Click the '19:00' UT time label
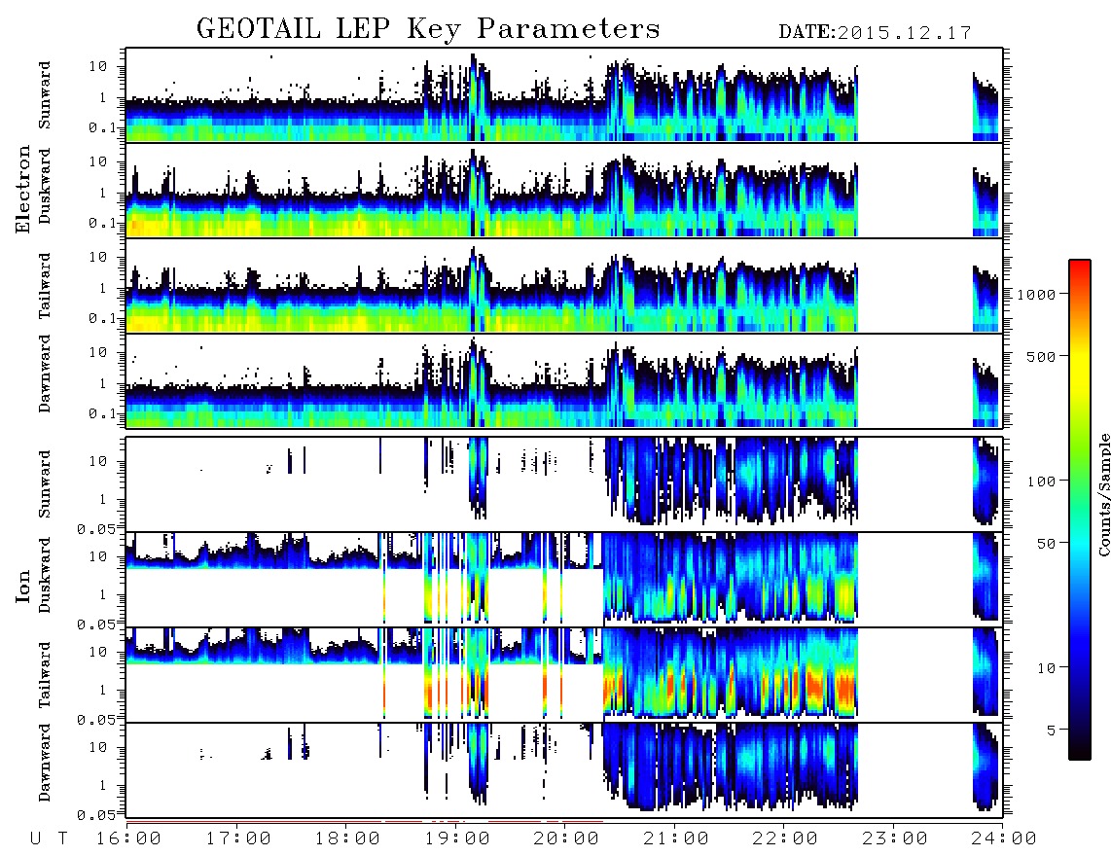Image resolution: width=1111 pixels, height=856 pixels. click(457, 839)
